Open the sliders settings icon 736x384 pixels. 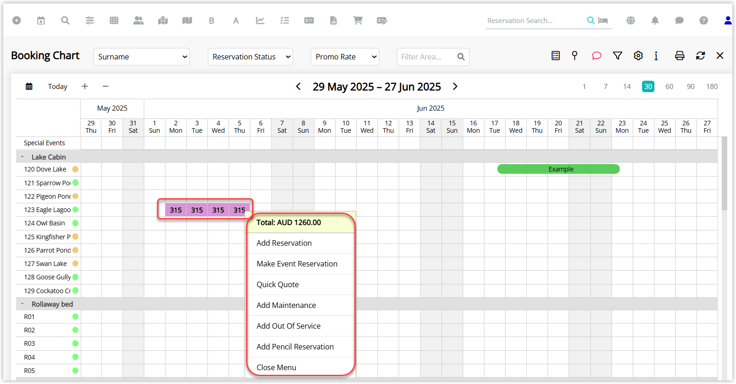click(x=90, y=20)
